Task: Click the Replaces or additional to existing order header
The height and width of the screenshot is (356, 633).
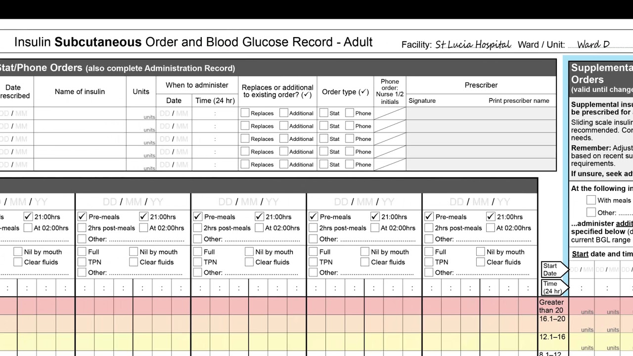Action: (x=277, y=91)
